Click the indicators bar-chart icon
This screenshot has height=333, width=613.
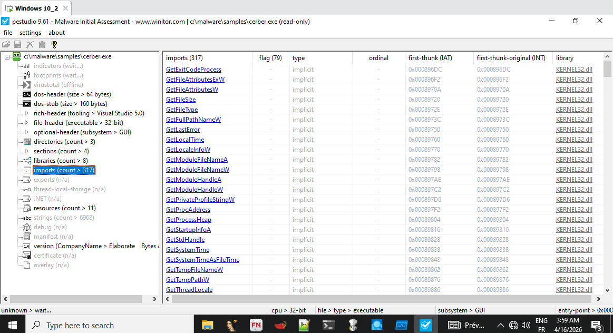(x=26, y=66)
